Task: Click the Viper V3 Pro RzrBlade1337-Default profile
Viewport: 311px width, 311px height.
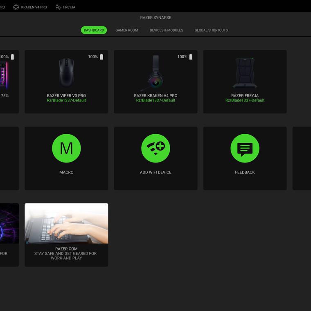Action: pos(66,100)
